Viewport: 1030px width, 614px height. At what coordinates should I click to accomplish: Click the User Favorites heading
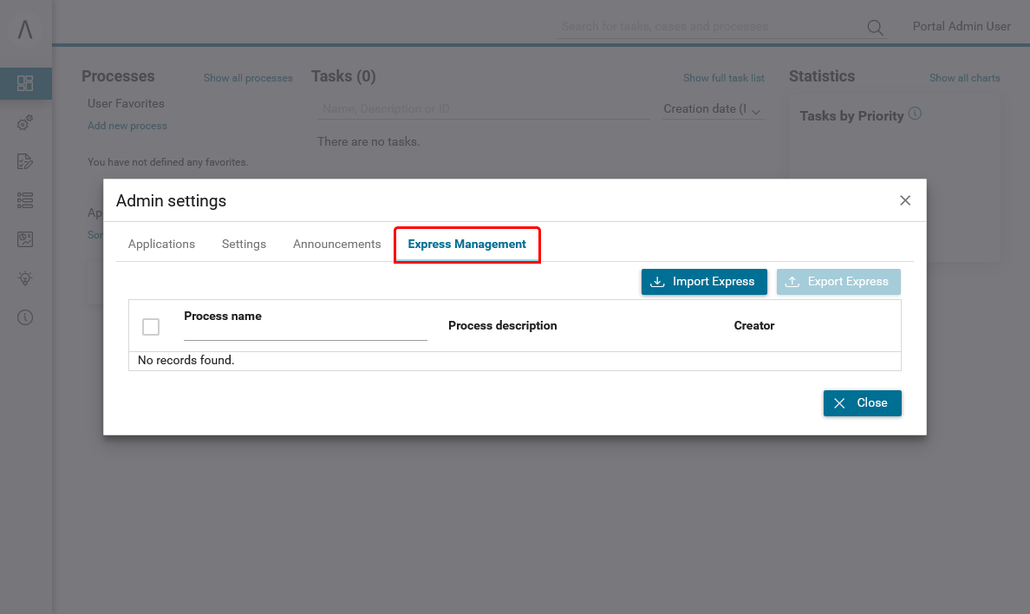(126, 103)
